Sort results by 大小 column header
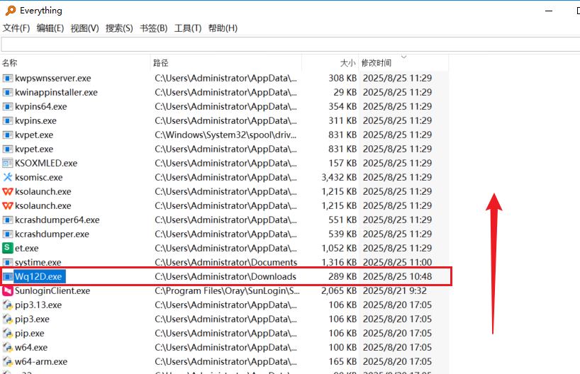This screenshot has width=580, height=374. [x=347, y=63]
